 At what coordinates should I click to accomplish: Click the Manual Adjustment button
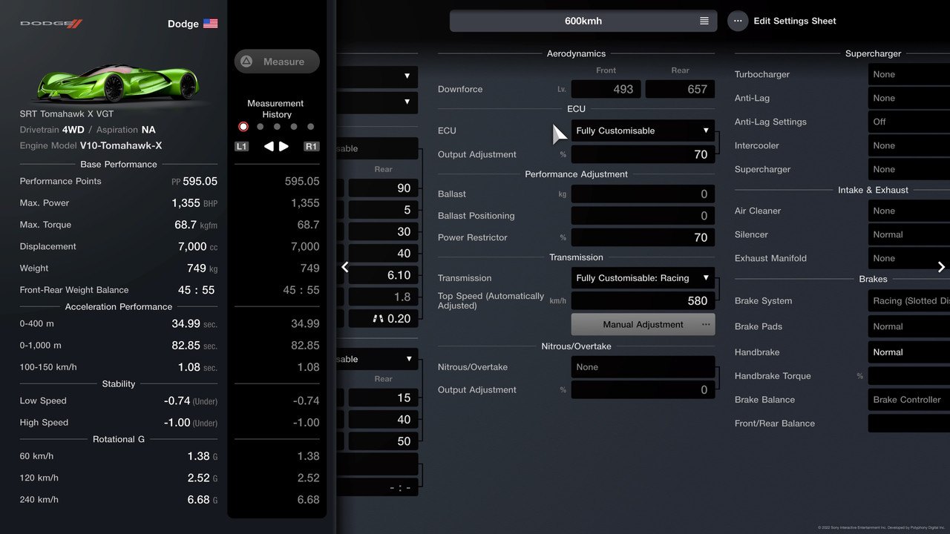point(643,324)
